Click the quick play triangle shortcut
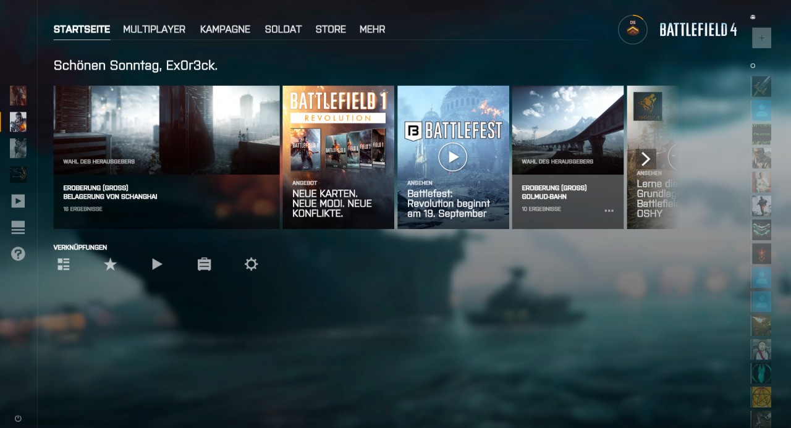This screenshot has width=791, height=428. [x=157, y=264]
